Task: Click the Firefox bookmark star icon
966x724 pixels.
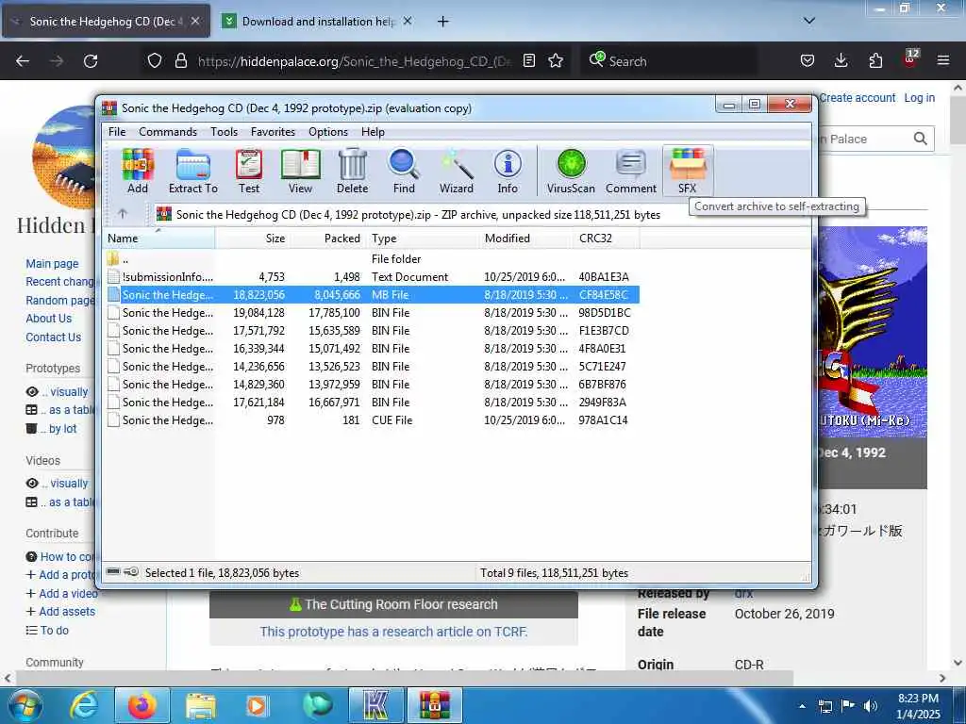Action: click(556, 60)
